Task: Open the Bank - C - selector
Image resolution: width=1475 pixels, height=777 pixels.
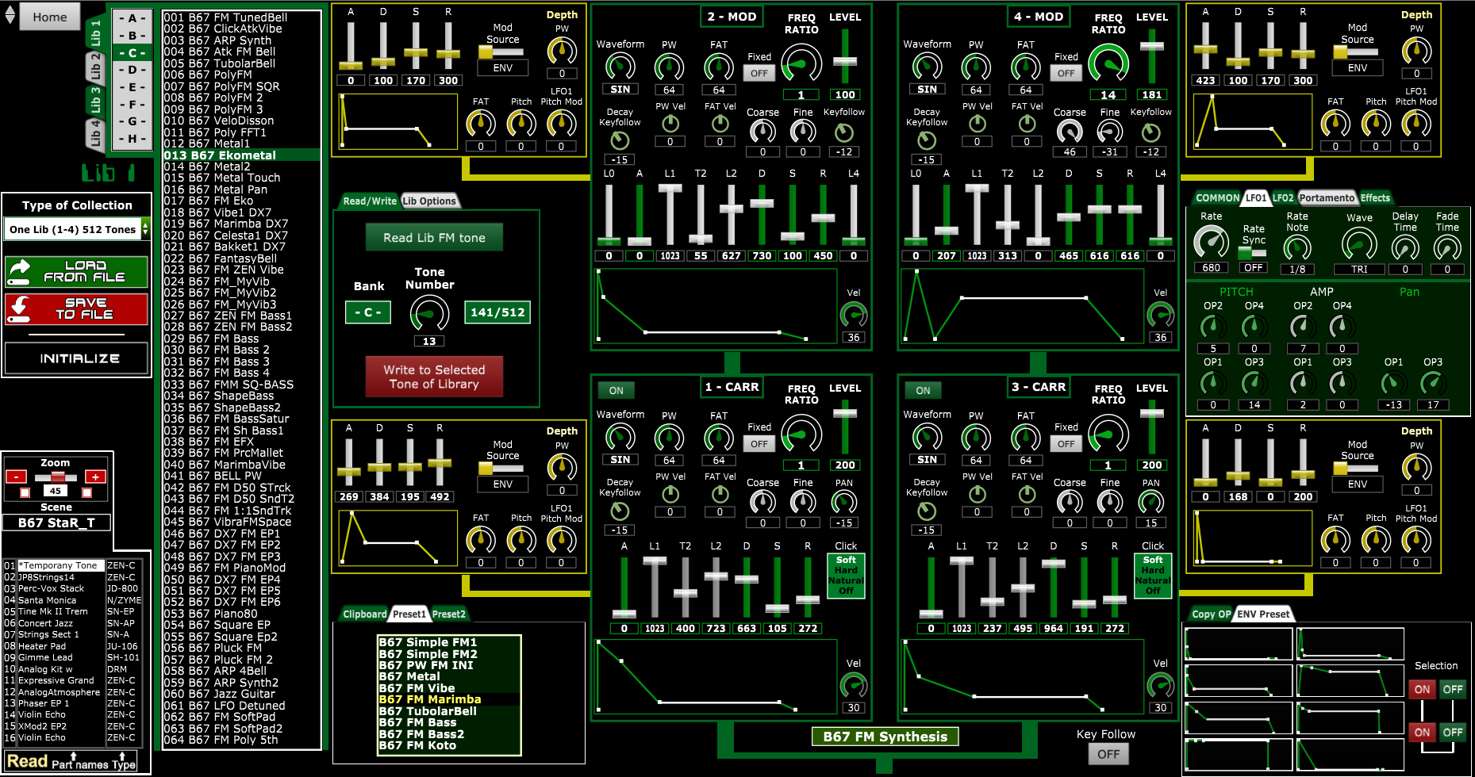Action: (x=368, y=312)
